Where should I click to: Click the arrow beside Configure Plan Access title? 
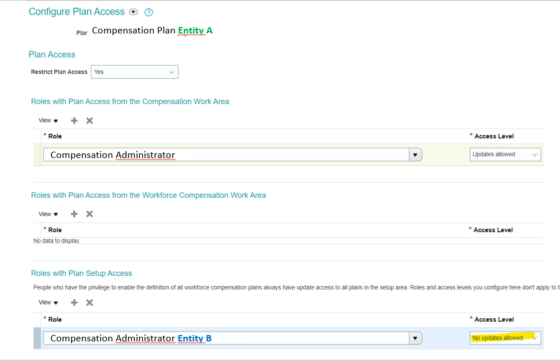(x=133, y=12)
